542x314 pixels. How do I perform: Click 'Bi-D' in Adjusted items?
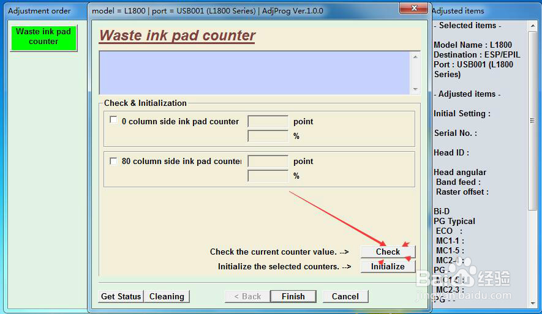pyautogui.click(x=442, y=211)
